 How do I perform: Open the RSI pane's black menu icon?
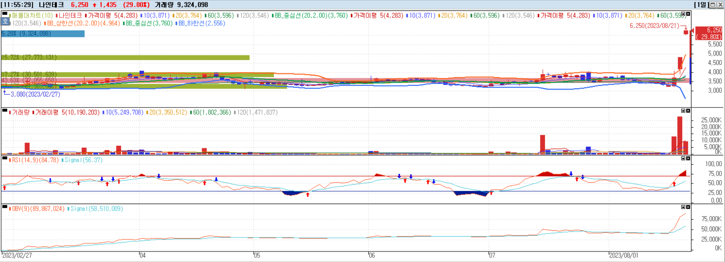(5, 158)
